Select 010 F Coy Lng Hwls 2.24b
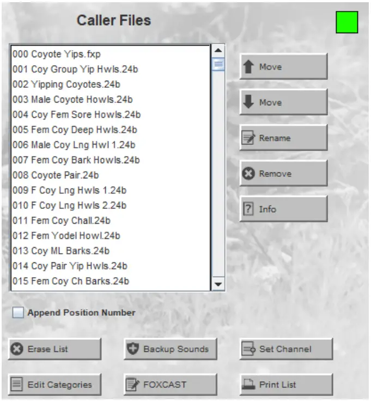Screen dimensions: 371x402 point(111,205)
